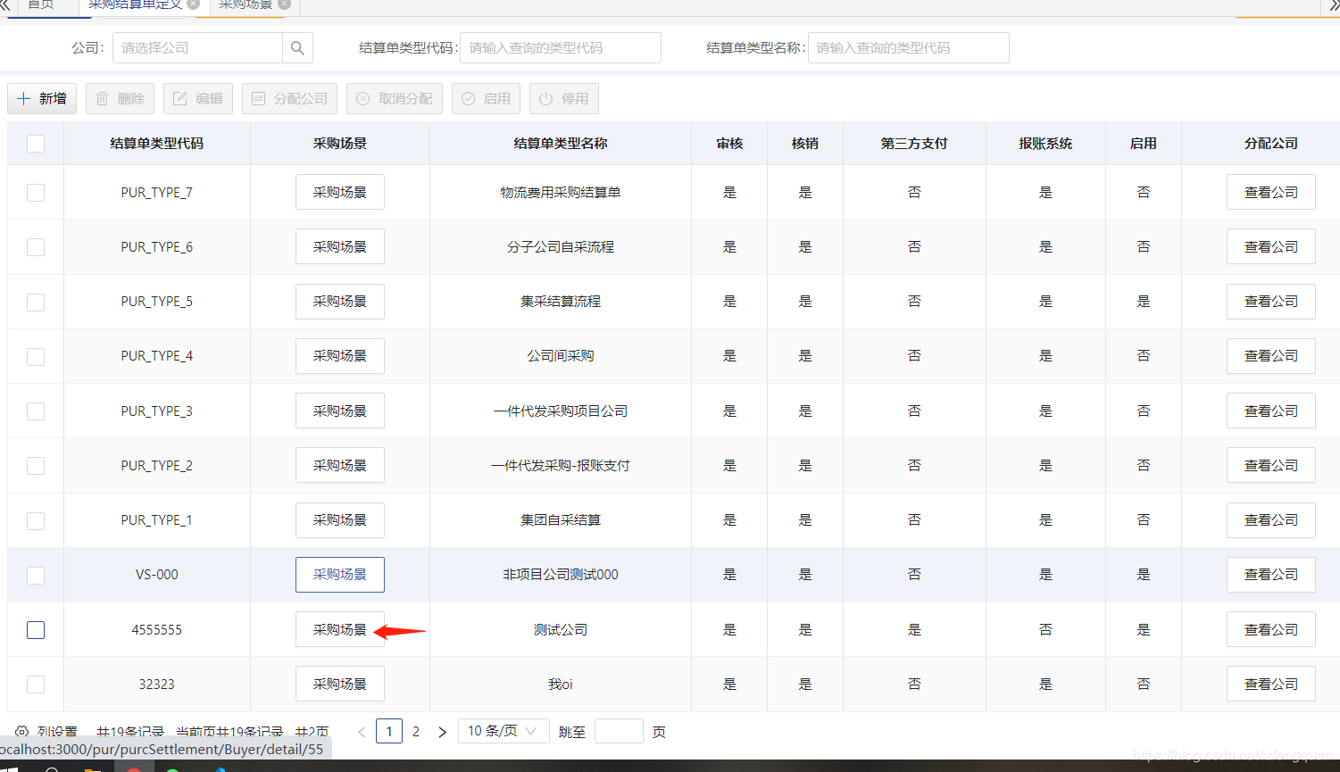Screen dimensions: 1340x772
Task: Click the 物流费用采购结算单 name cell
Action: [x=561, y=192]
